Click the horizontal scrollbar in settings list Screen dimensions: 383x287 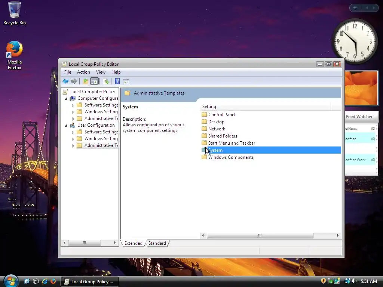pos(260,235)
